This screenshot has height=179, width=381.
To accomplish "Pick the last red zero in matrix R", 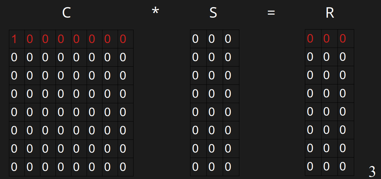I will [343, 39].
